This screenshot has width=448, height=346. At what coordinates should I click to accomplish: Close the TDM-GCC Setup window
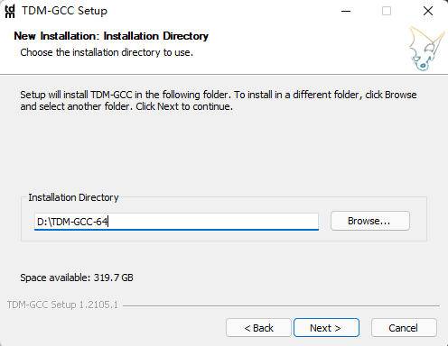point(428,11)
